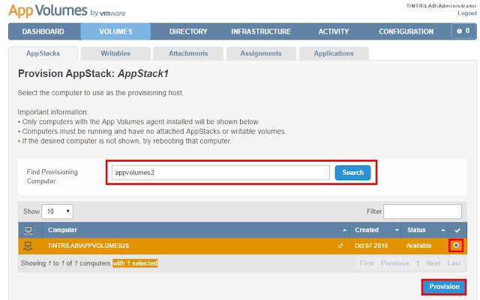Switch to the Applications tab
This screenshot has height=300, width=480.
click(x=334, y=53)
